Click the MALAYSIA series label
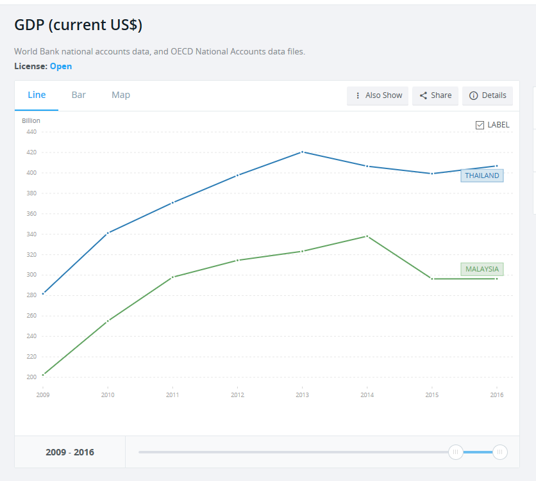Viewport: 536px width, 481px height. pyautogui.click(x=482, y=269)
